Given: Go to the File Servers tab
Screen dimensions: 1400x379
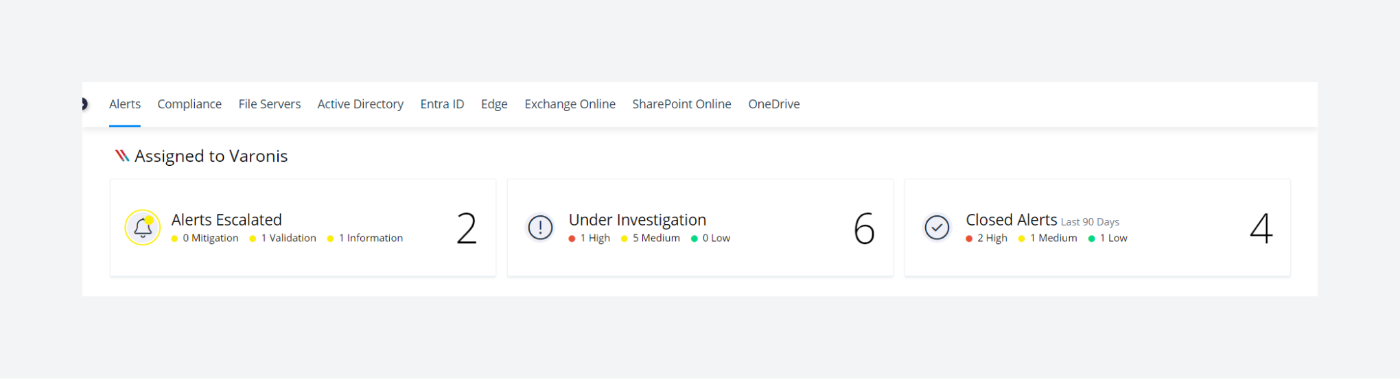Looking at the screenshot, I should [x=269, y=104].
